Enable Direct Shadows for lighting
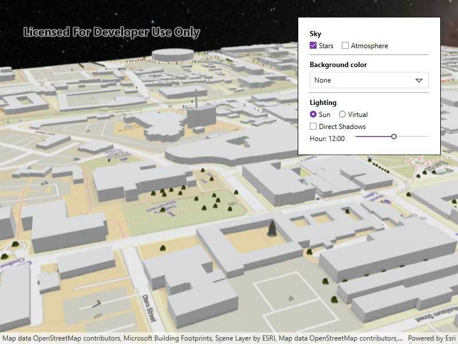The image size is (458, 344). pyautogui.click(x=314, y=126)
